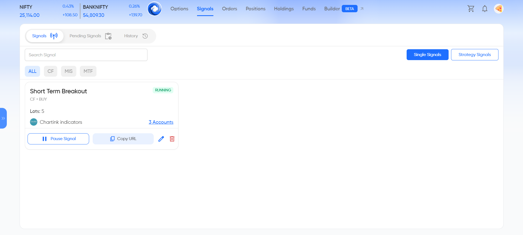Viewport: 523px width, 235px height.
Task: Switch to Strategy Signals view
Action: pyautogui.click(x=474, y=55)
